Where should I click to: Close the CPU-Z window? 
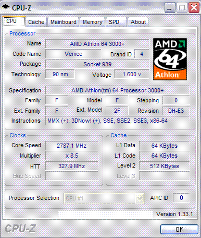(194, 8)
